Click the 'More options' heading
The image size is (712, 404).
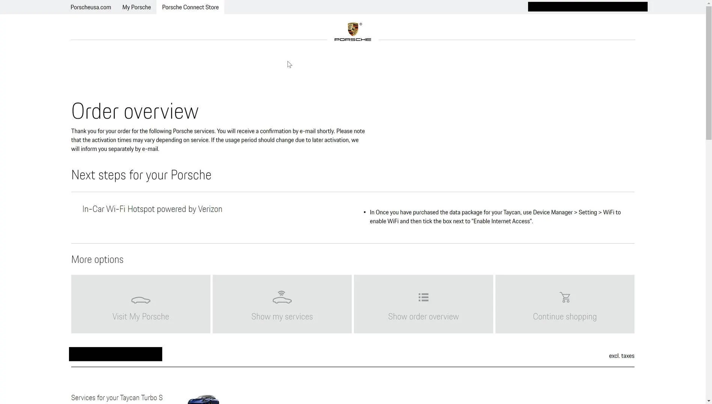pos(97,259)
